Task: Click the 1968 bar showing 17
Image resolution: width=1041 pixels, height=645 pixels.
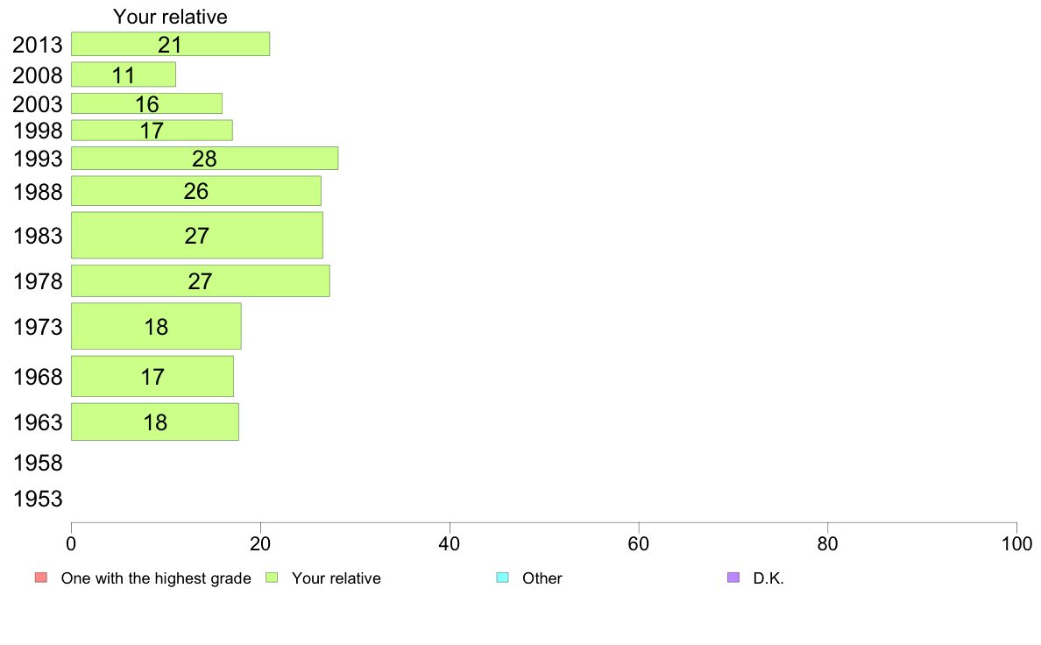Action: click(x=152, y=377)
